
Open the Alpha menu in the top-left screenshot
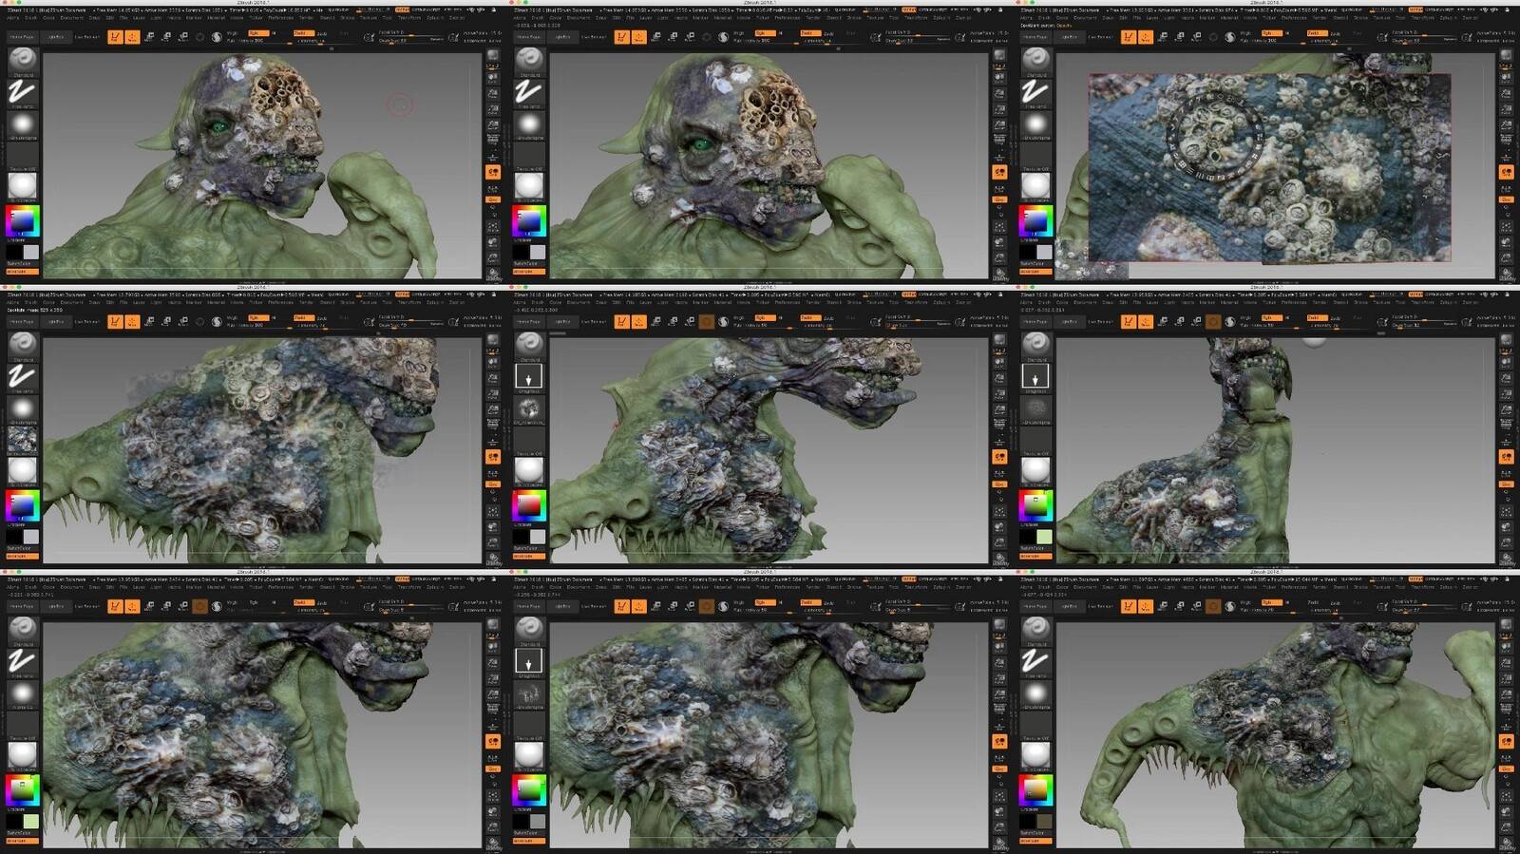[13, 17]
